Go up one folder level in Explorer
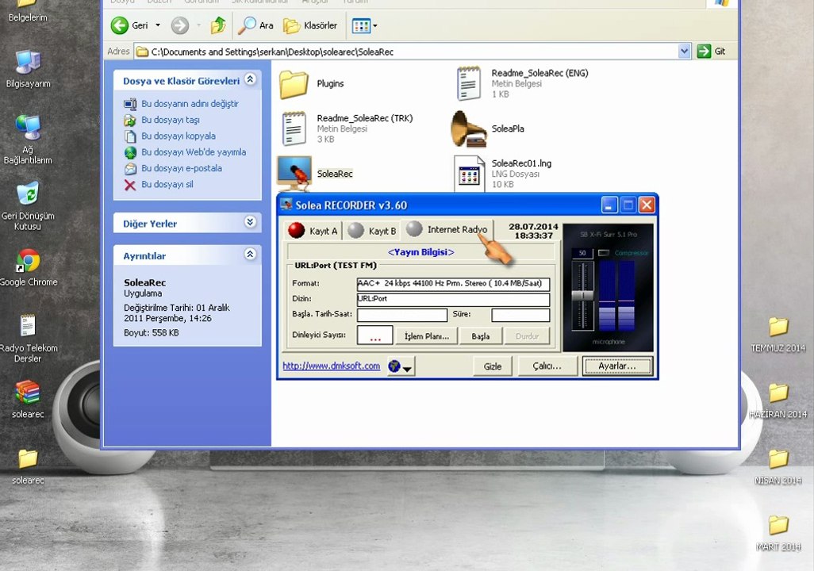Screen dimensions: 814x571 [x=218, y=25]
